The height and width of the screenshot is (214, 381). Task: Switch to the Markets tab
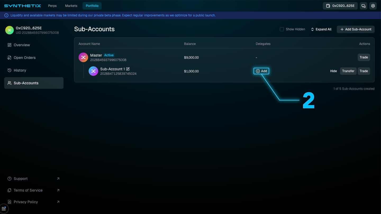pos(71,6)
